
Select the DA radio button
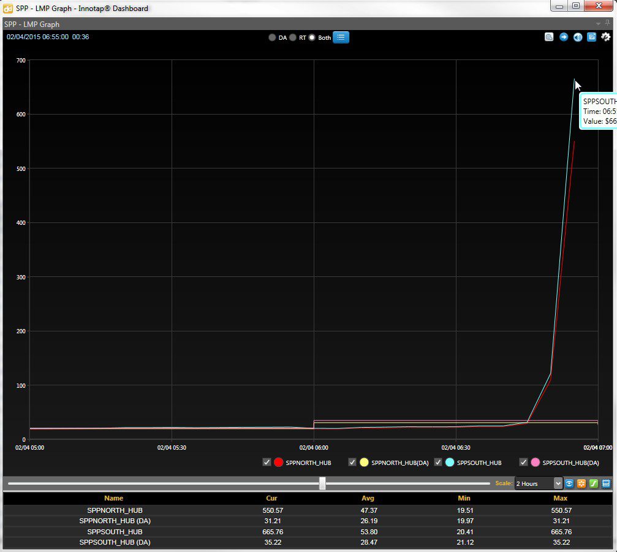pyautogui.click(x=272, y=38)
